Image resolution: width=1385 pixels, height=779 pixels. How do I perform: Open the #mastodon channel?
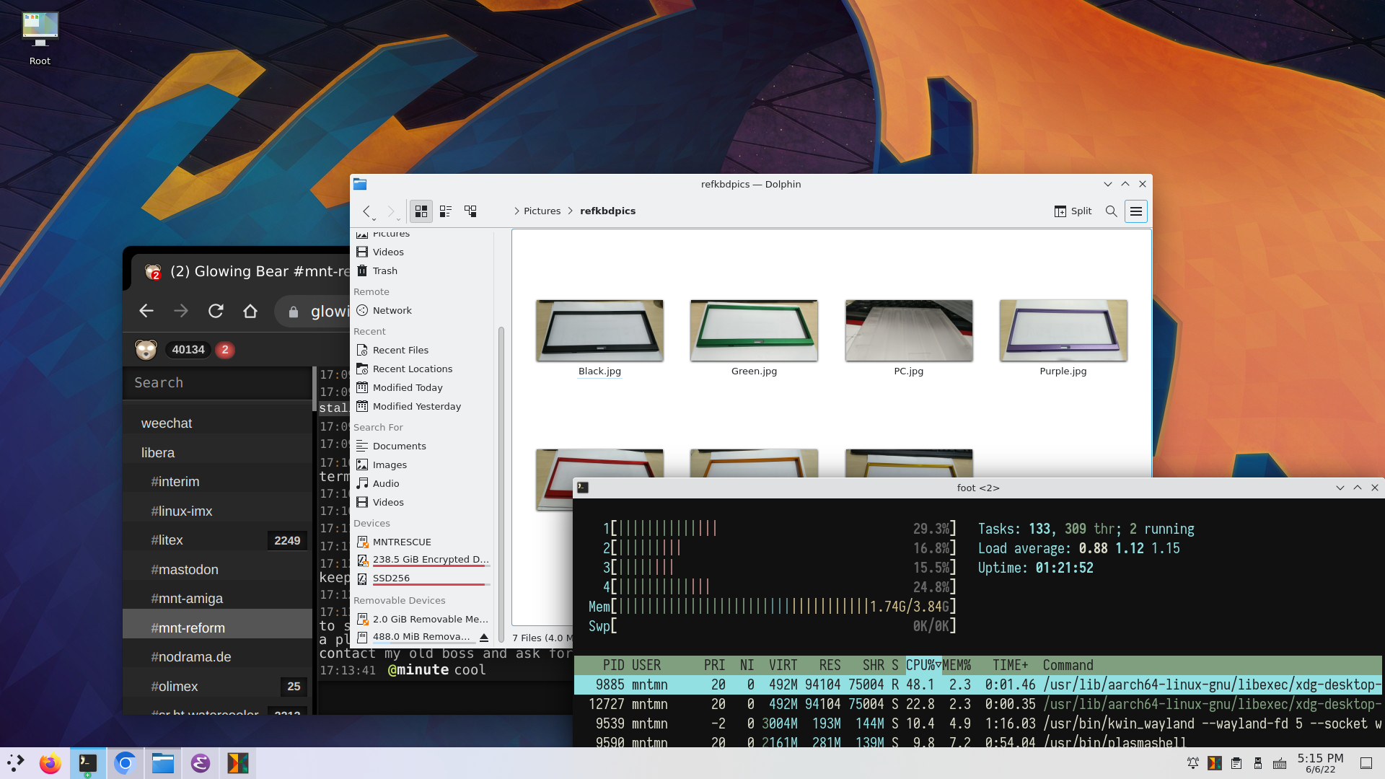[217, 570]
